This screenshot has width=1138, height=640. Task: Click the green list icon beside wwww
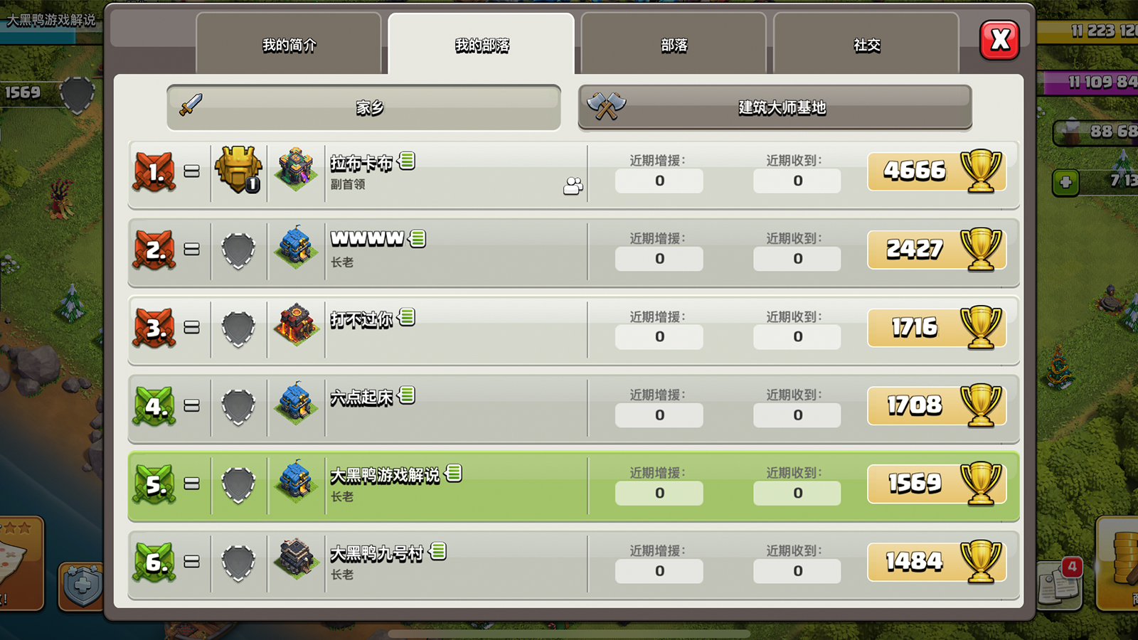[x=418, y=238]
